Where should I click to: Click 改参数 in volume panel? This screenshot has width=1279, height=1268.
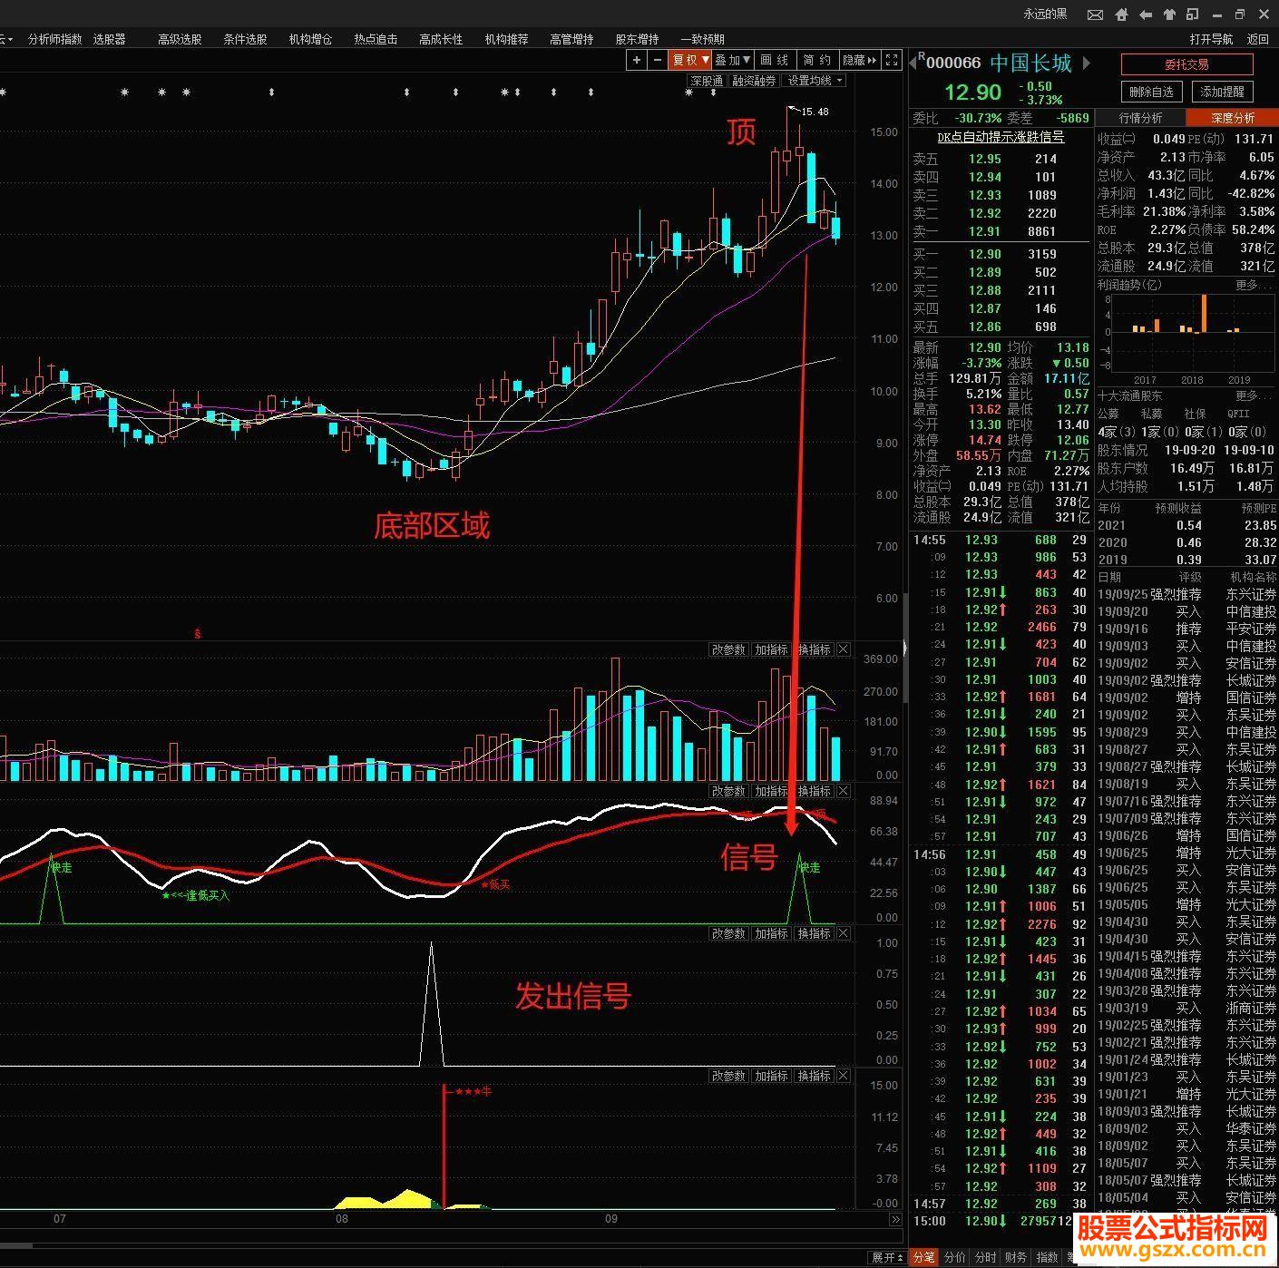coord(728,649)
